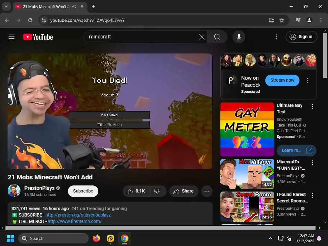
Task: Open options for Minecraft's FUNNIEST video
Action: coord(313,163)
